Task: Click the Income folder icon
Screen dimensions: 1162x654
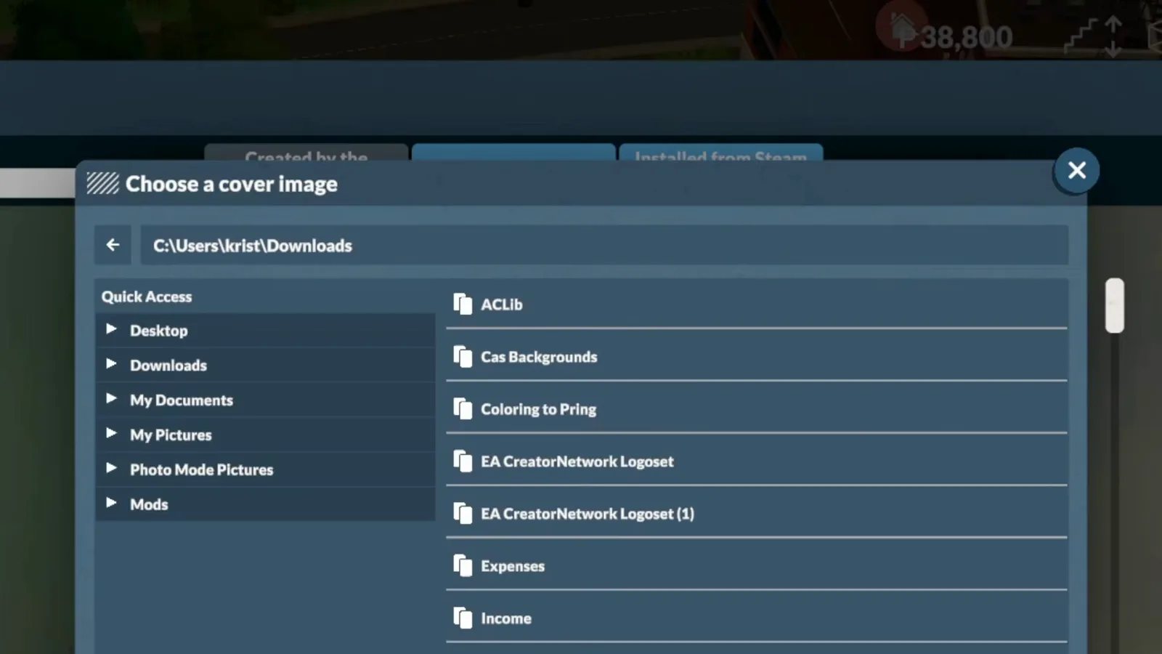Action: tap(463, 618)
